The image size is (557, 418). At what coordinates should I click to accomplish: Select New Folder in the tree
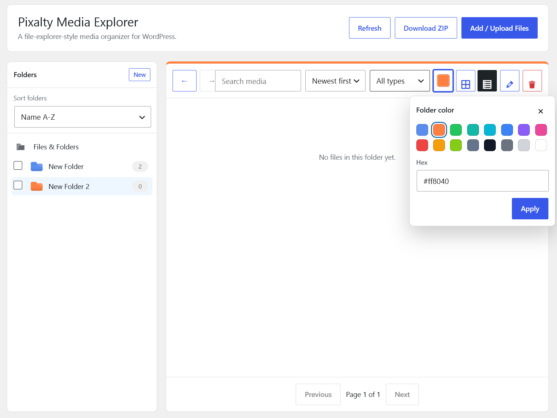[82, 166]
